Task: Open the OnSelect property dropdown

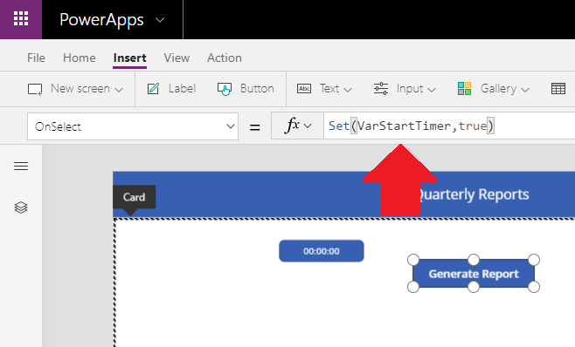Action: (x=133, y=126)
